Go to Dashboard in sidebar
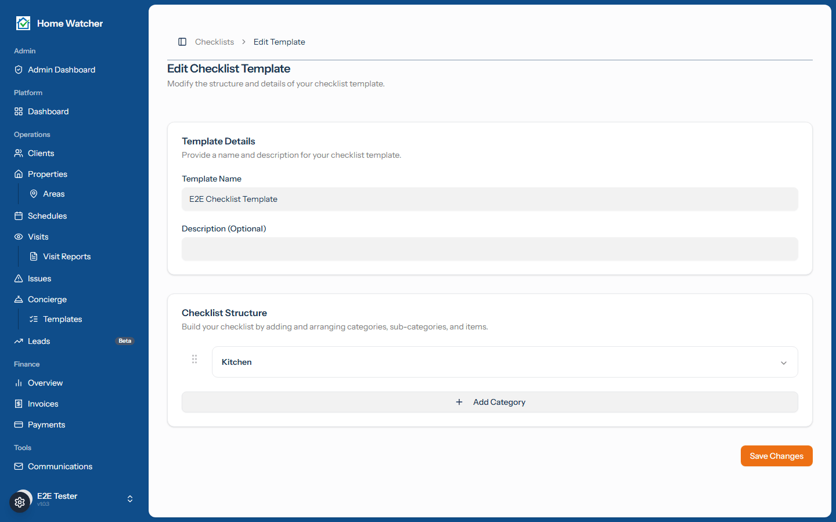This screenshot has width=836, height=522. pos(74,111)
